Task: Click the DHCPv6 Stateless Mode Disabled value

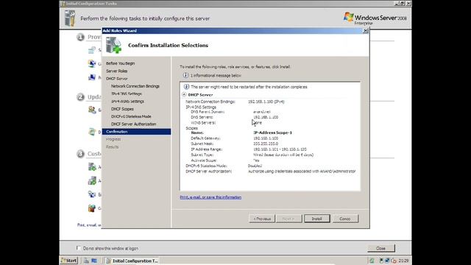Action: pos(255,166)
